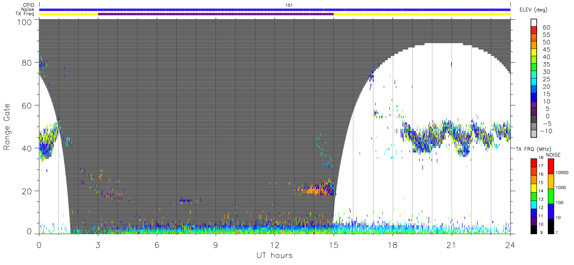Click x-axis tick label 18

coord(393,244)
